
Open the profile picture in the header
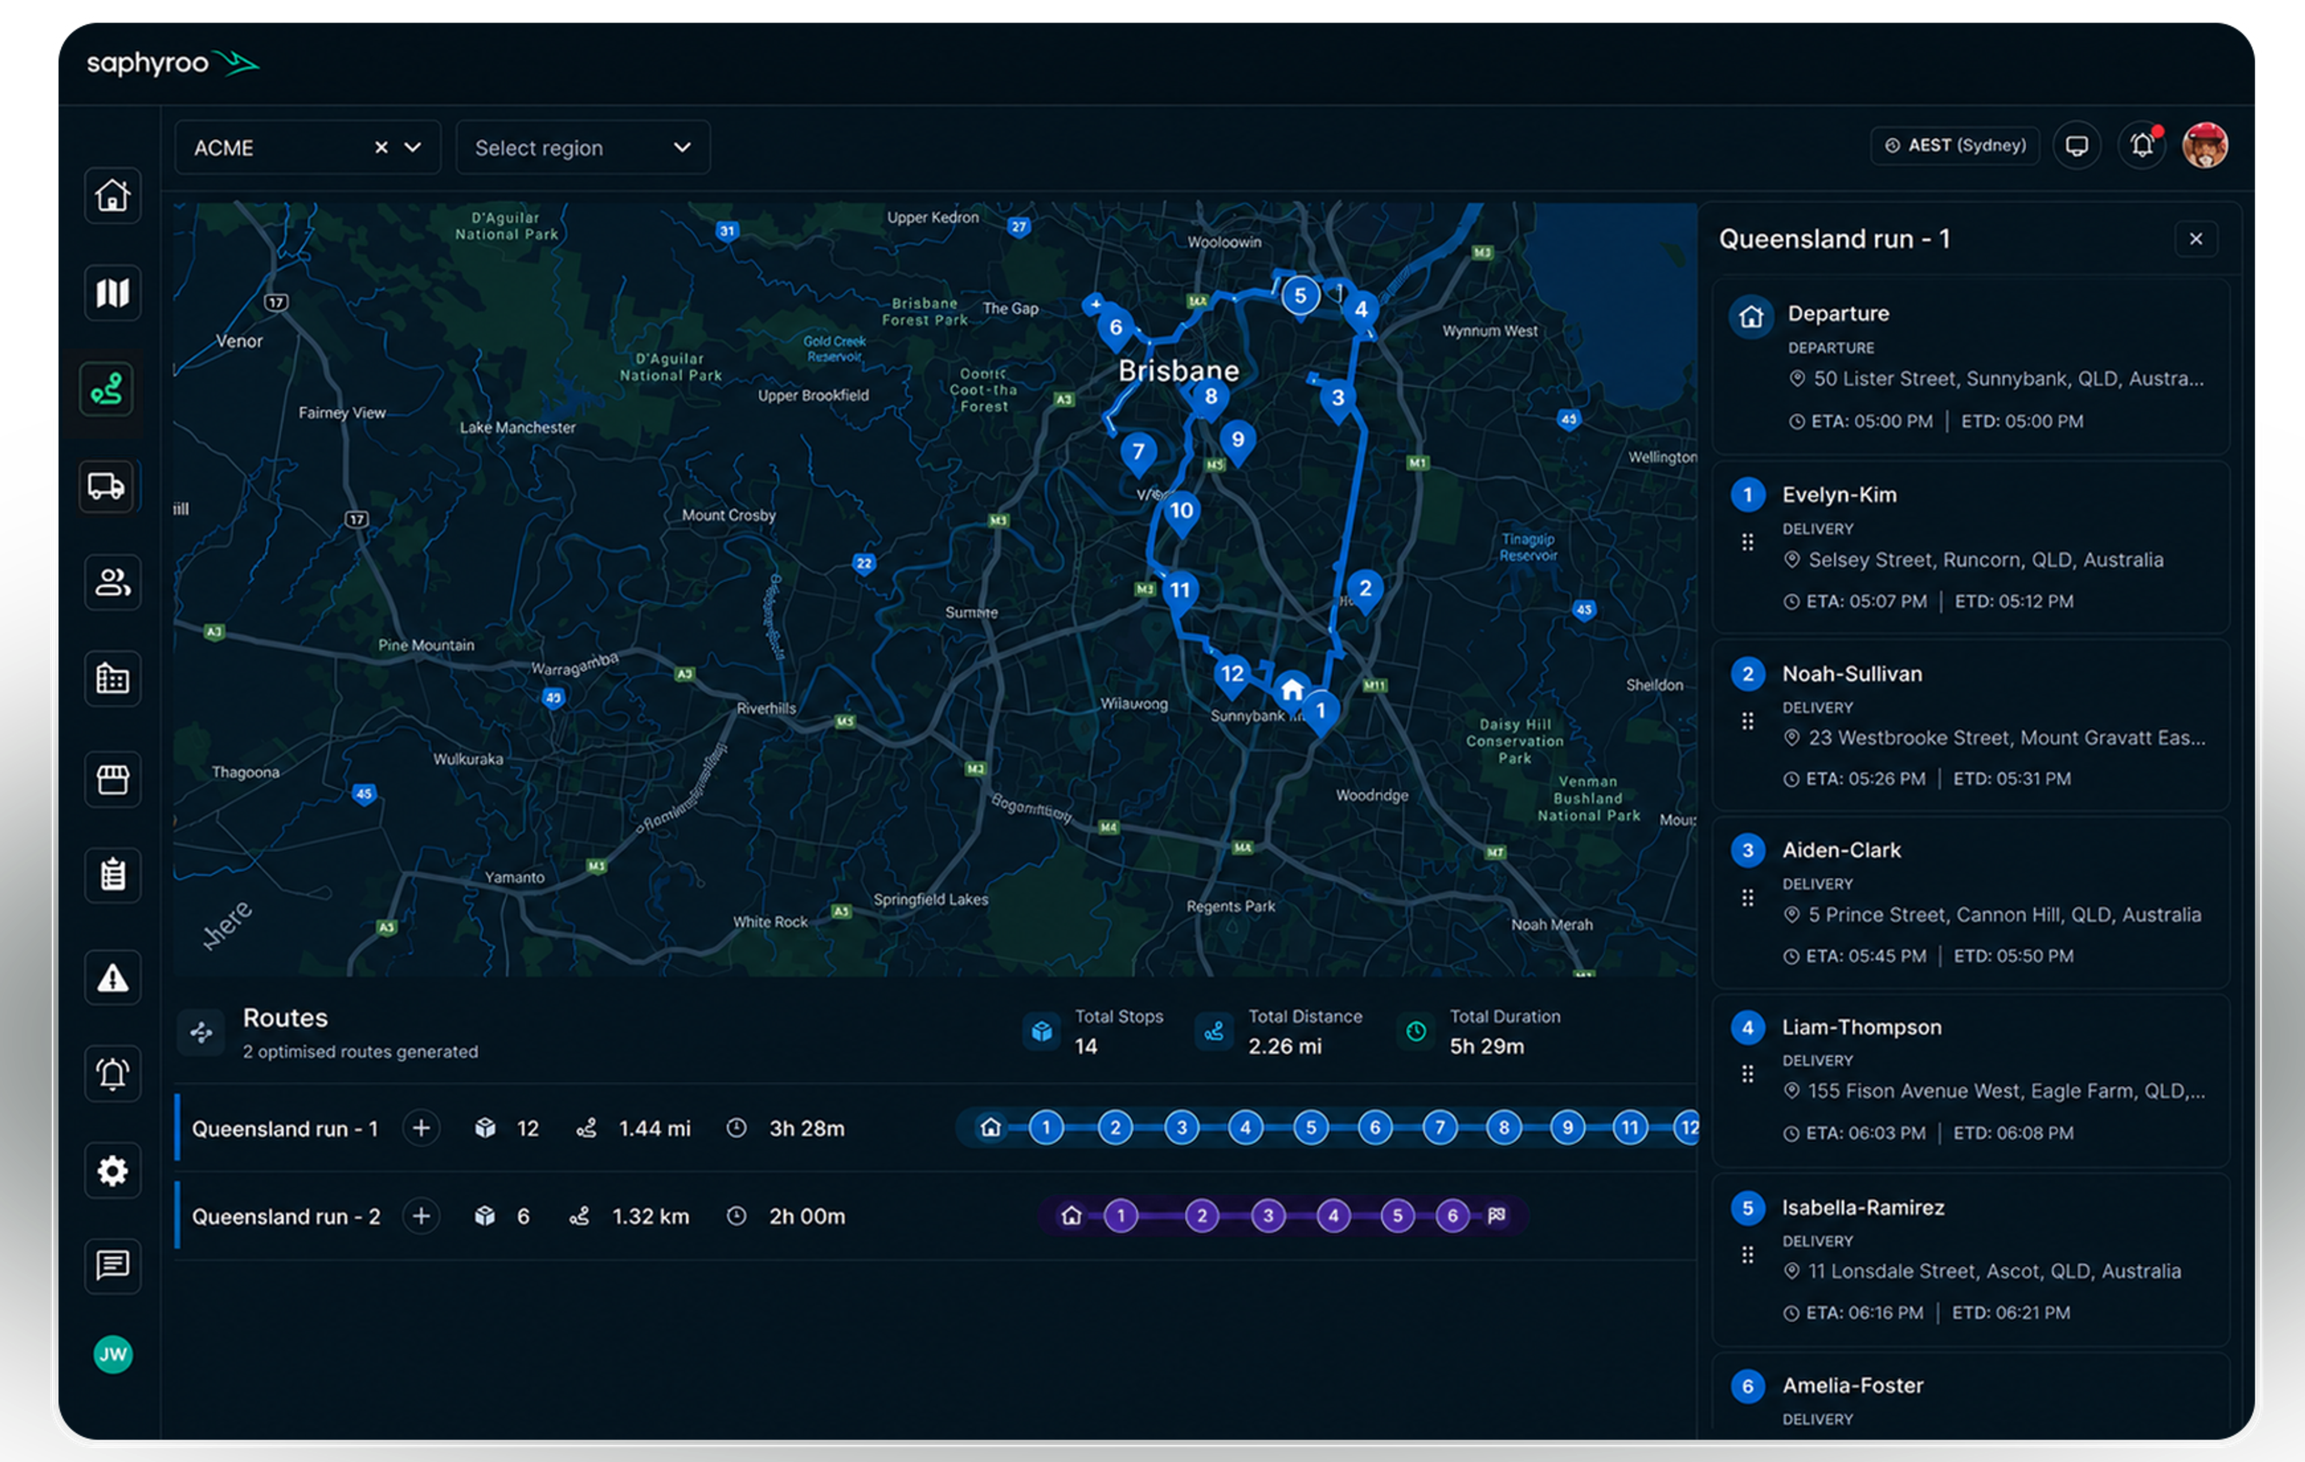point(2205,145)
